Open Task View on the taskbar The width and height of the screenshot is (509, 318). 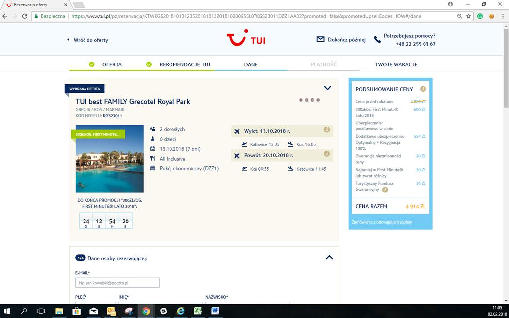41,311
